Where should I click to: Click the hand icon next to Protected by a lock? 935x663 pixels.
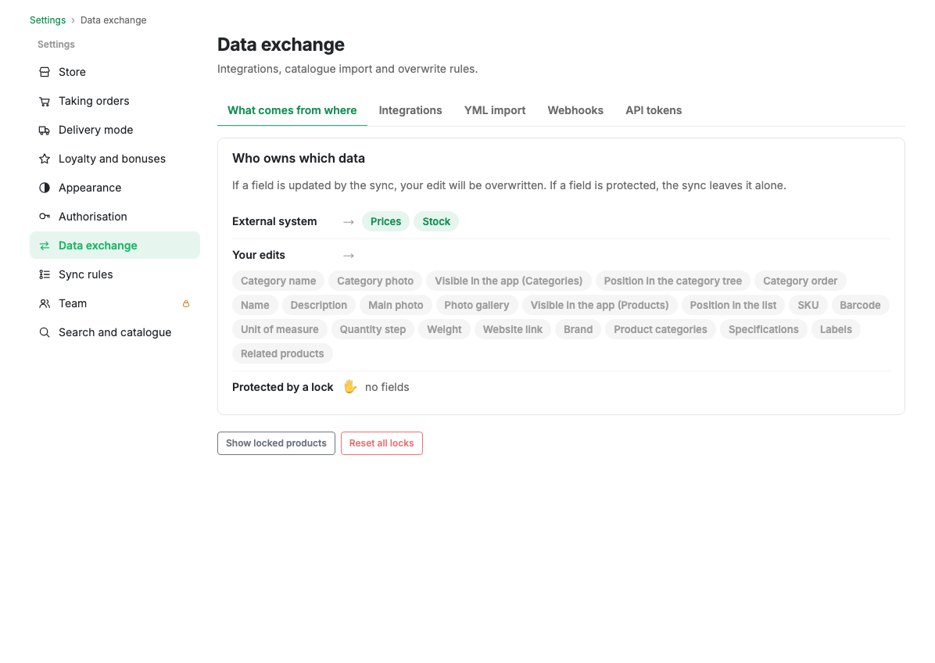pos(350,387)
